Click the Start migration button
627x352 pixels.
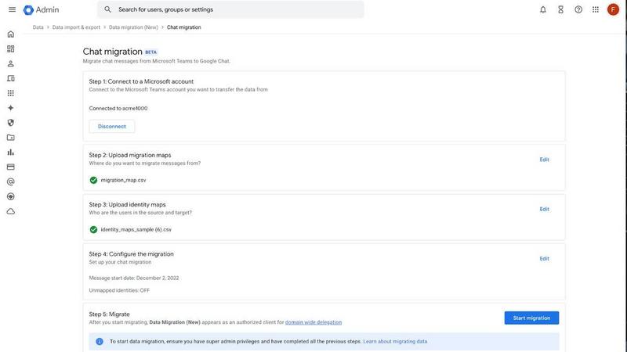[531, 318]
